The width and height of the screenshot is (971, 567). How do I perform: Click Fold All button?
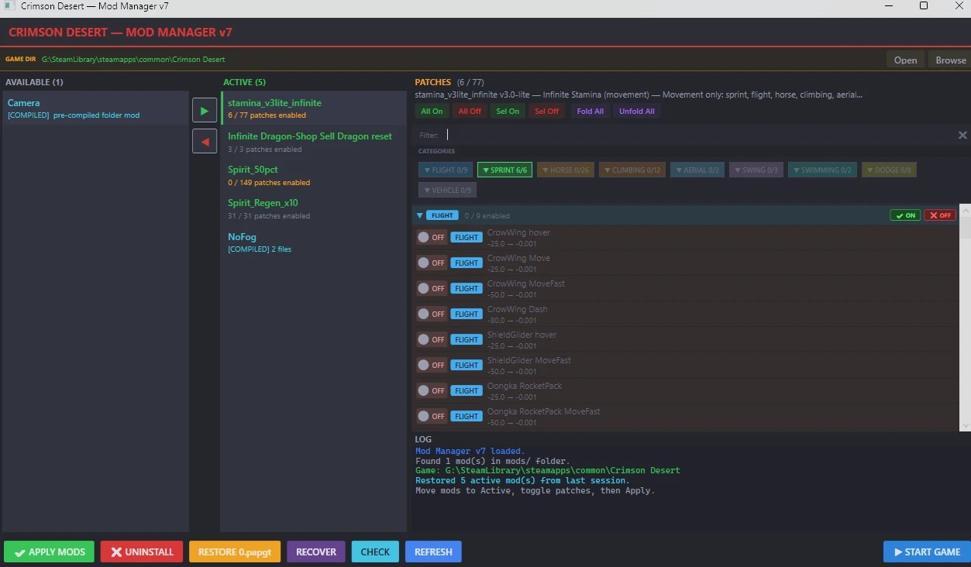[590, 112]
